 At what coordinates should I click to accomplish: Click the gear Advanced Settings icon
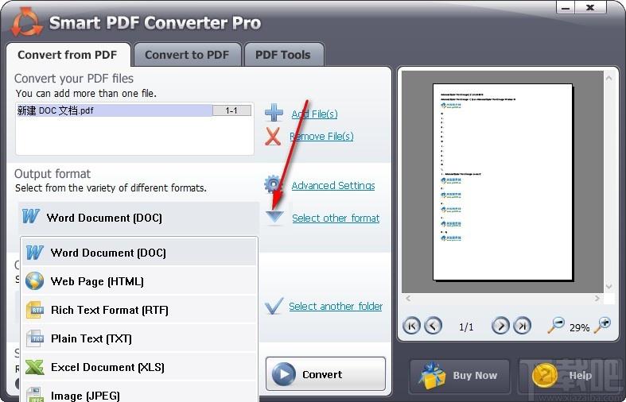273,184
